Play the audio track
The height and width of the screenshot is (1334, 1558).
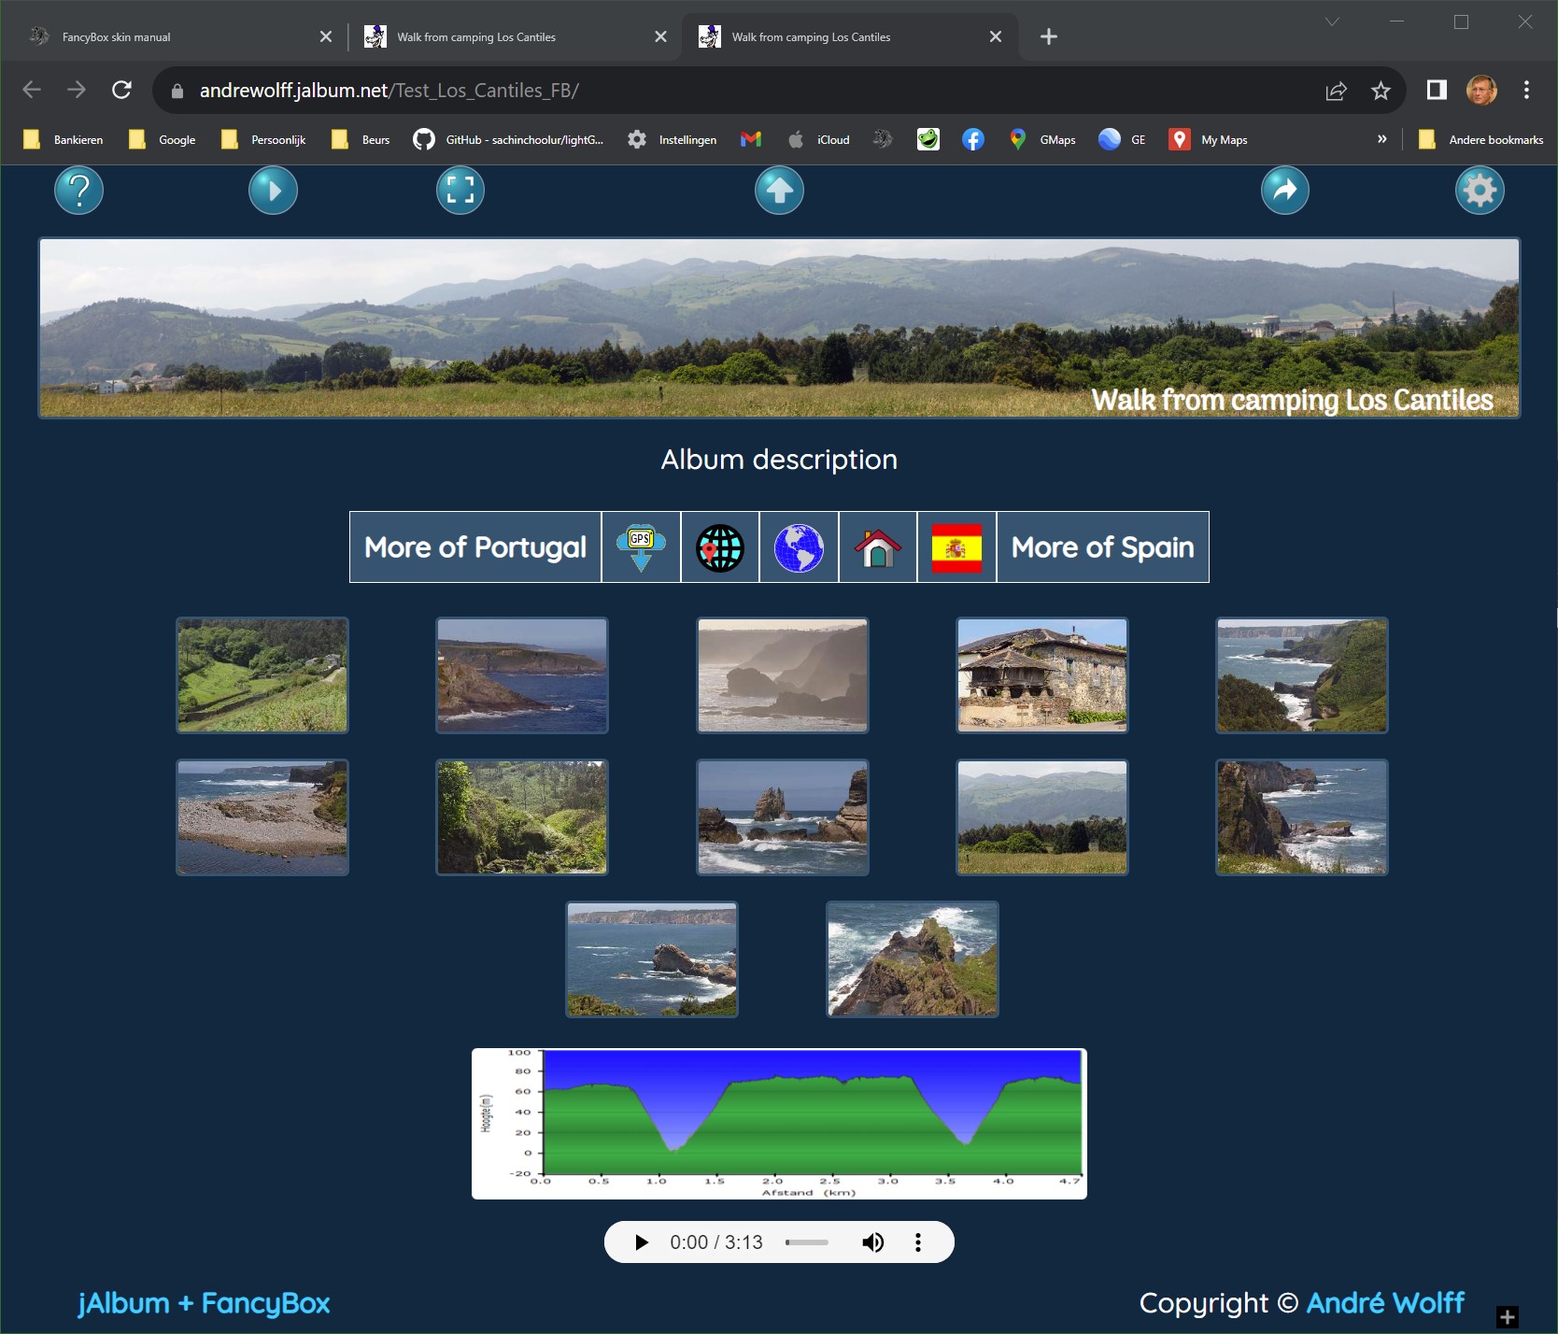pos(641,1242)
